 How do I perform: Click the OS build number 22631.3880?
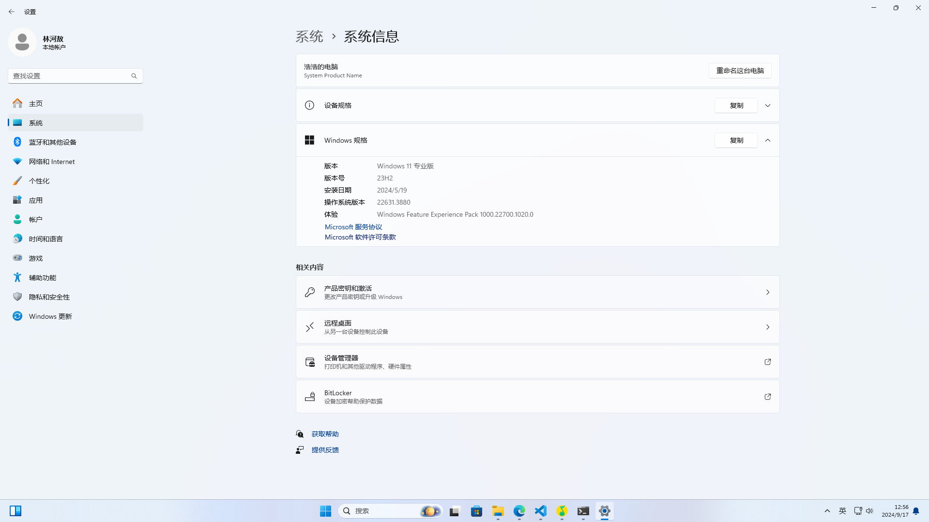tap(394, 202)
